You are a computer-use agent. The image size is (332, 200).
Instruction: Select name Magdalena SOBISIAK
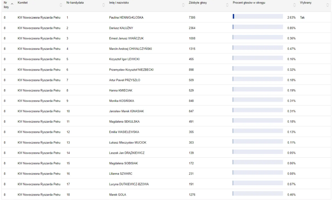click(123, 163)
